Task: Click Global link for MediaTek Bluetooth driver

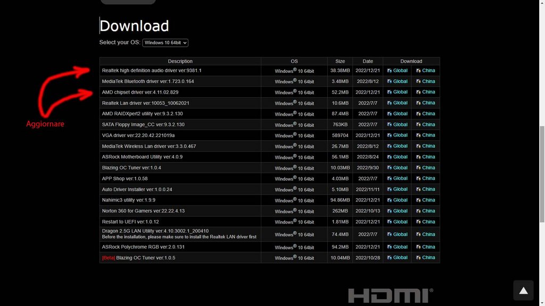Action: pyautogui.click(x=397, y=81)
